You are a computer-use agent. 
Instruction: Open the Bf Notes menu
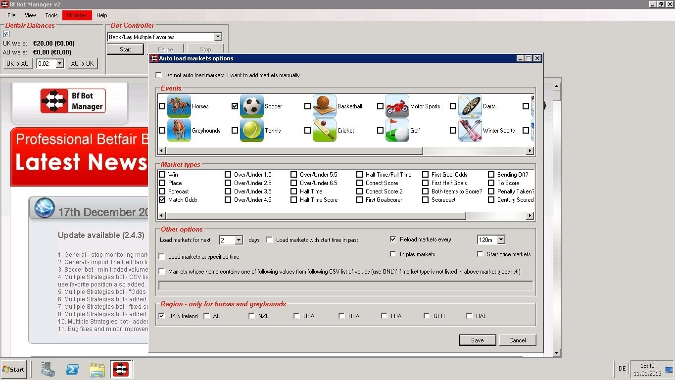pyautogui.click(x=77, y=15)
